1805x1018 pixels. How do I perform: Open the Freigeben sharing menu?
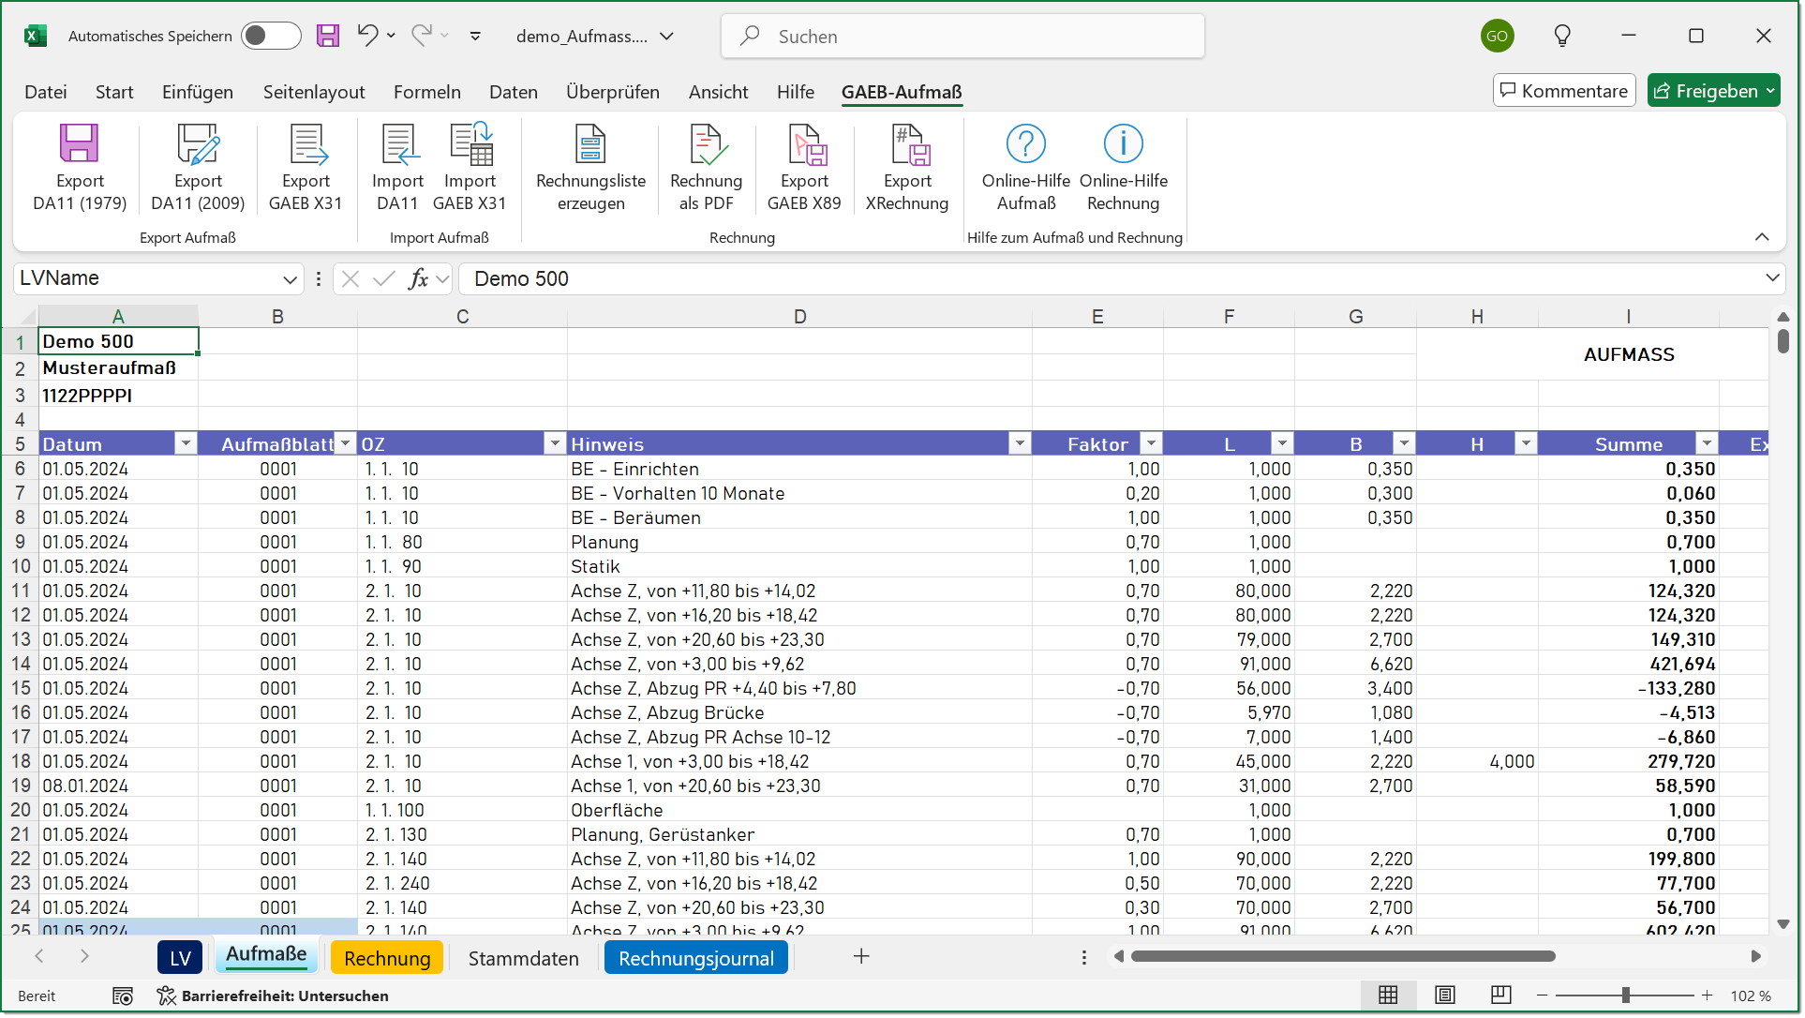point(1714,90)
